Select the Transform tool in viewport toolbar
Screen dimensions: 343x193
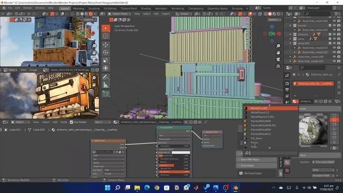point(106,68)
